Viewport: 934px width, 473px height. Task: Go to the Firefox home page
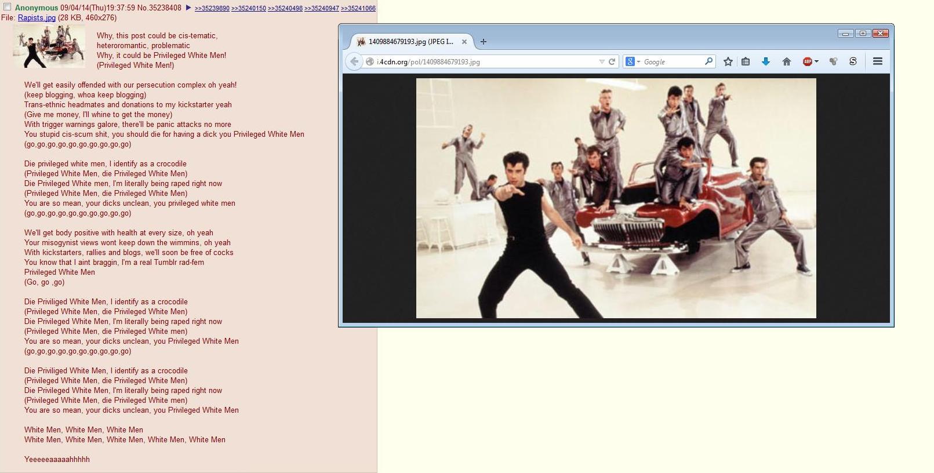(x=787, y=61)
